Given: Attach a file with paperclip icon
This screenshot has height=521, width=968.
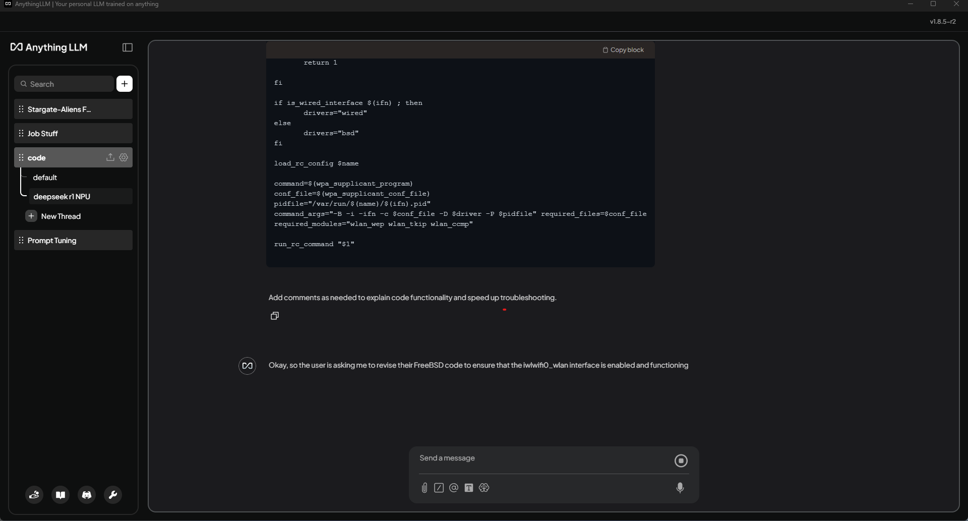Looking at the screenshot, I should 425,488.
